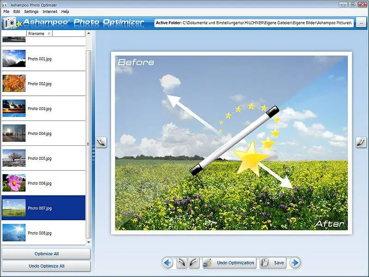
Task: Click the file list scroll-up arrow
Action: [89, 33]
